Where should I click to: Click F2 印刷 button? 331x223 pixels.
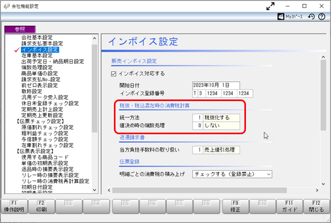(41, 206)
